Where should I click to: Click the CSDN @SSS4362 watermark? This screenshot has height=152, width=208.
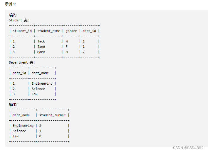[188, 148]
